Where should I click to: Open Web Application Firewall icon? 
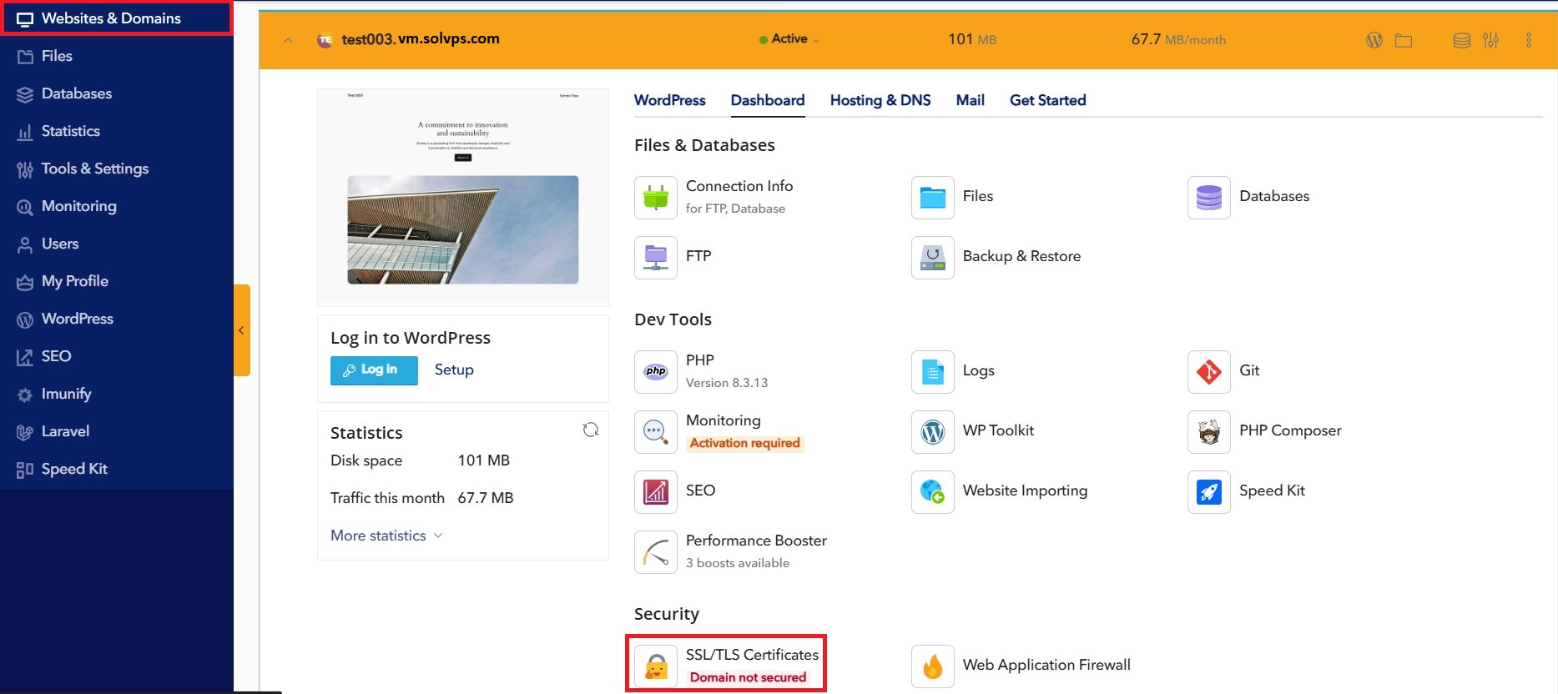pos(933,666)
